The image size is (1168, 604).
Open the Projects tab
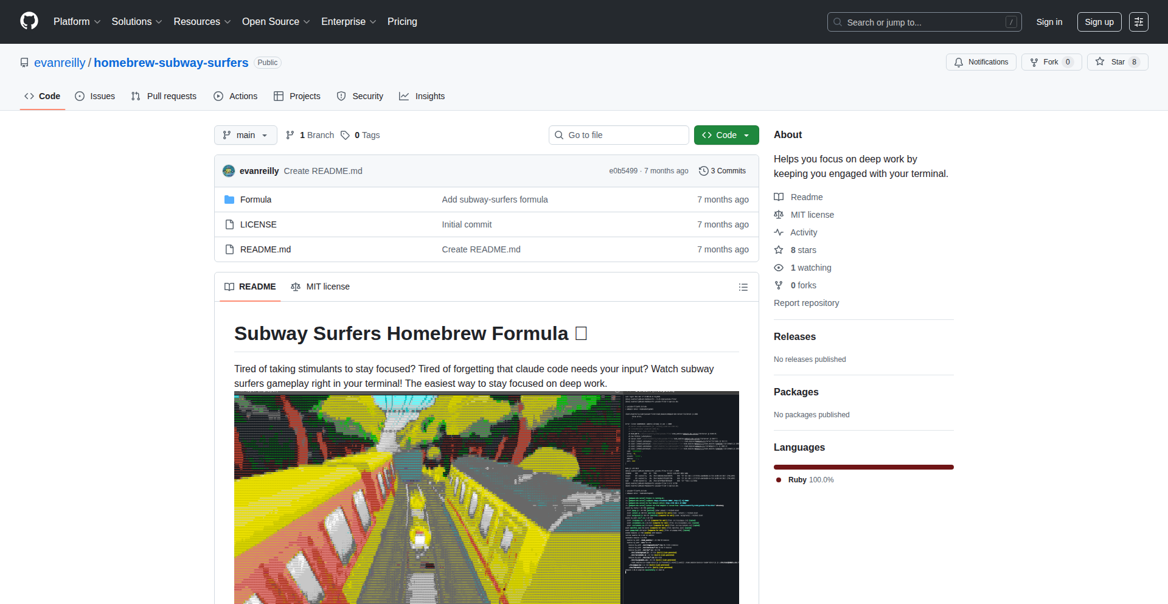point(297,96)
